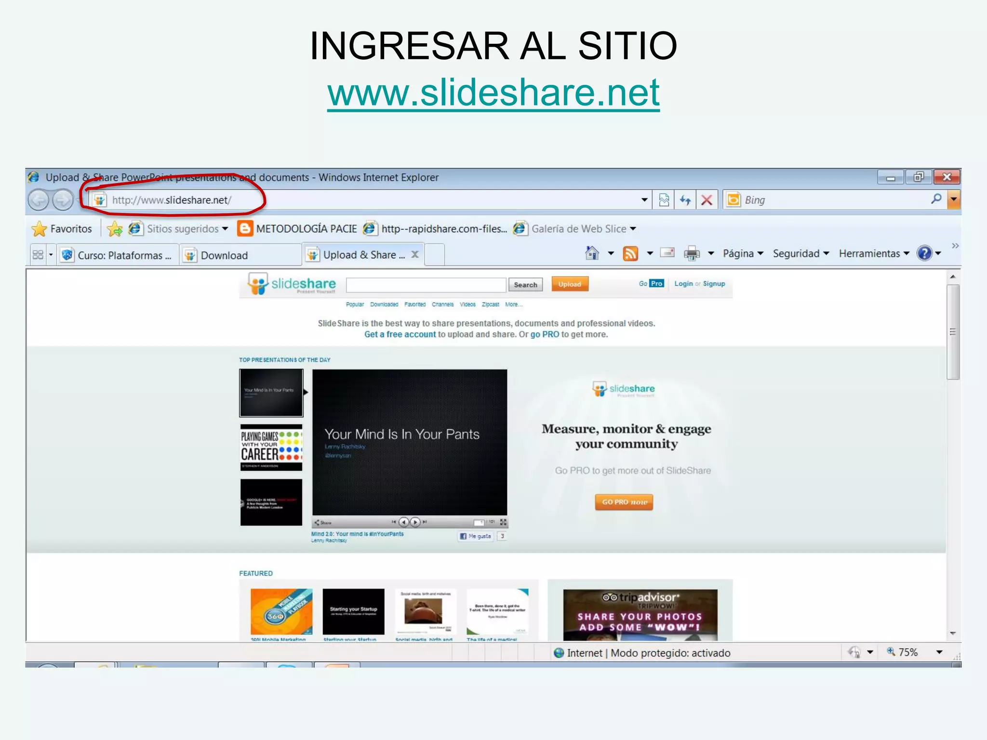Open the Seguridad menu
987x740 pixels.
[x=800, y=253]
